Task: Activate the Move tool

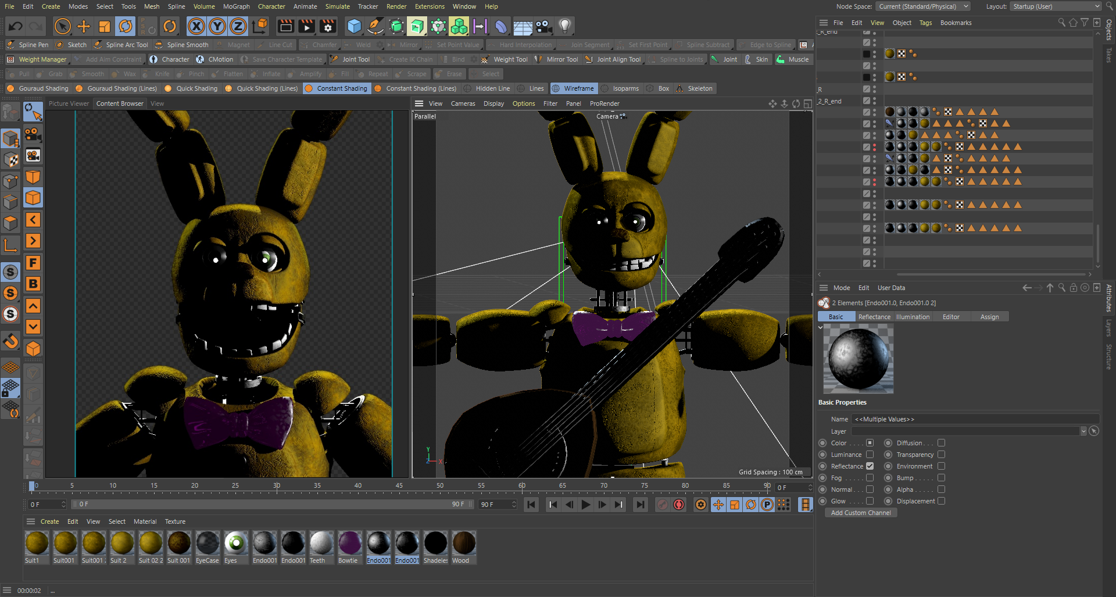Action: click(84, 26)
